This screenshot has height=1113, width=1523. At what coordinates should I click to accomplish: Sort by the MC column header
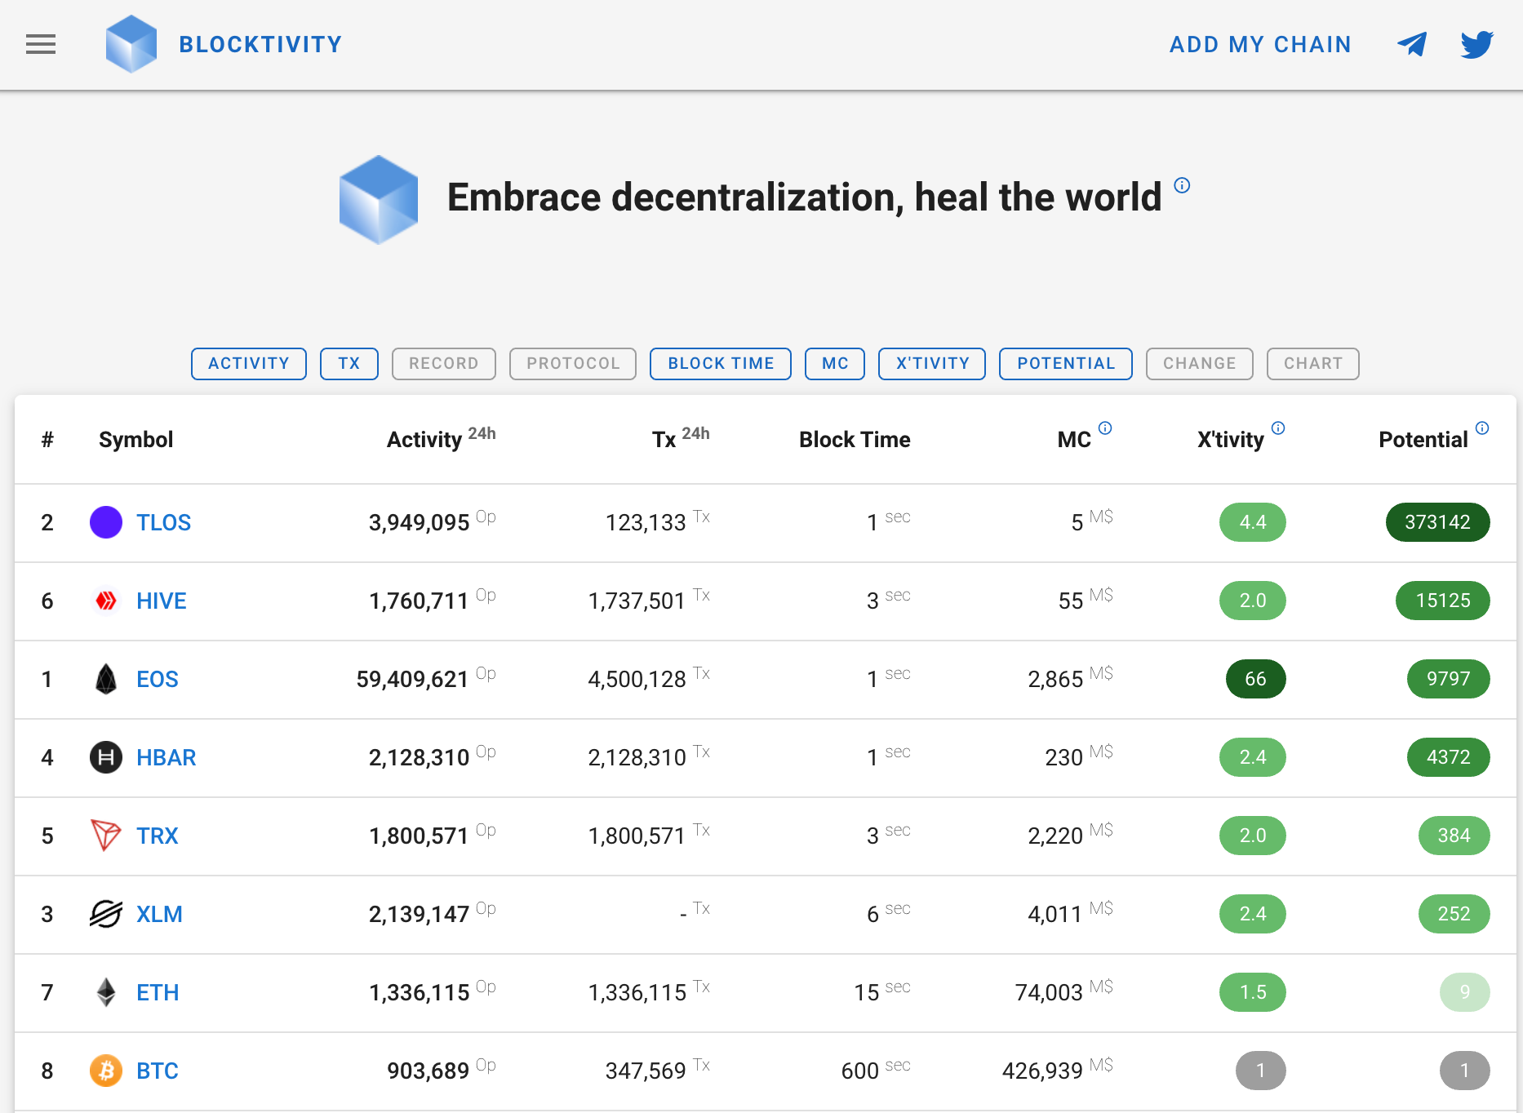1074,440
